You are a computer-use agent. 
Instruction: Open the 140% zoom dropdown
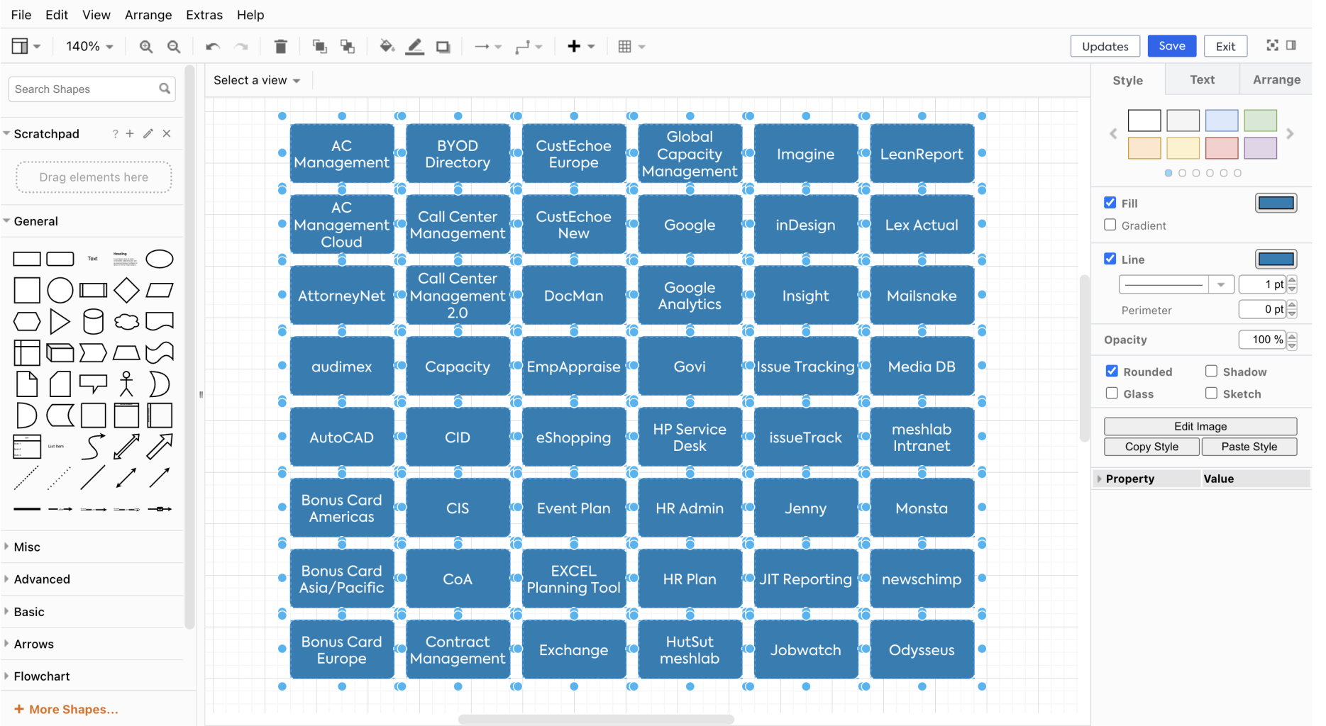click(89, 46)
